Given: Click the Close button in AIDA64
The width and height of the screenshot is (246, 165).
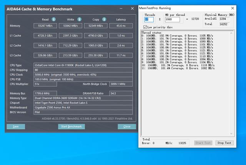Looking at the screenshot, I should pyautogui.click(x=127, y=127).
